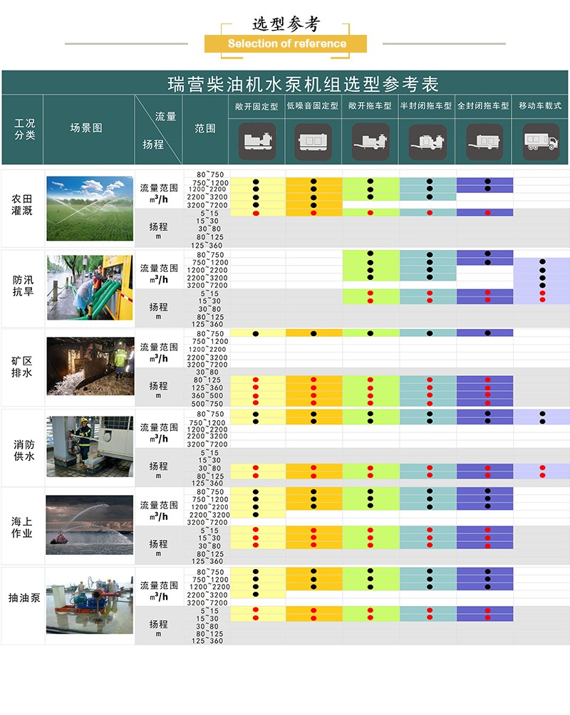Click the 选型参考 calligraphy heading
The width and height of the screenshot is (570, 715).
coord(286,24)
